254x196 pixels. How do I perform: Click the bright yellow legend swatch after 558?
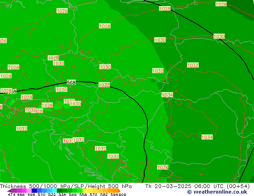(85, 191)
